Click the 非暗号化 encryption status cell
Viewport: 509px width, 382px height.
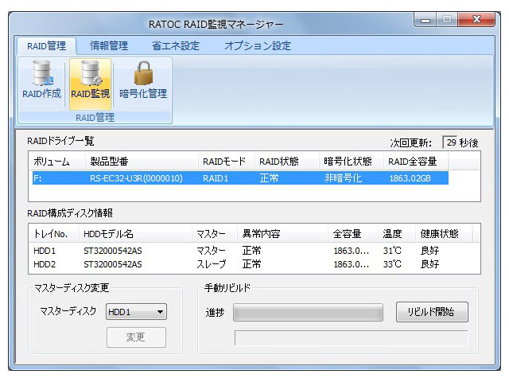[343, 178]
